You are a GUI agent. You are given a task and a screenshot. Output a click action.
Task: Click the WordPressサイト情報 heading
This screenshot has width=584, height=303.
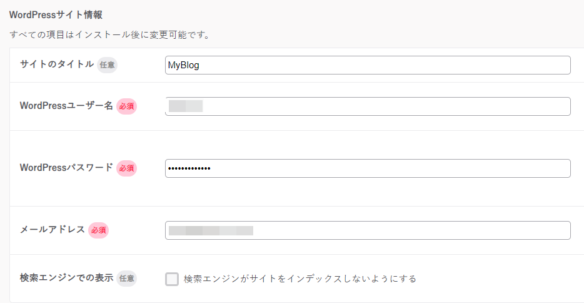pos(56,15)
